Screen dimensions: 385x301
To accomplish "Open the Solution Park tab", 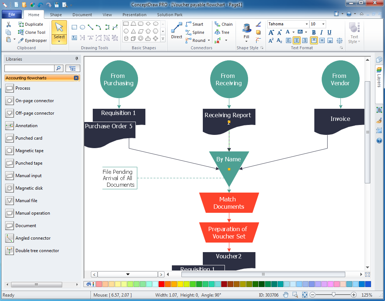I will [x=170, y=15].
